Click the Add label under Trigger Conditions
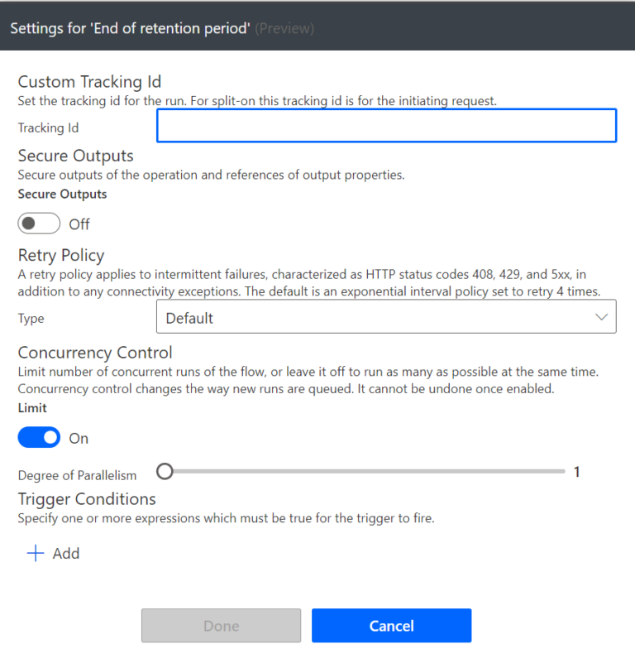 point(66,553)
